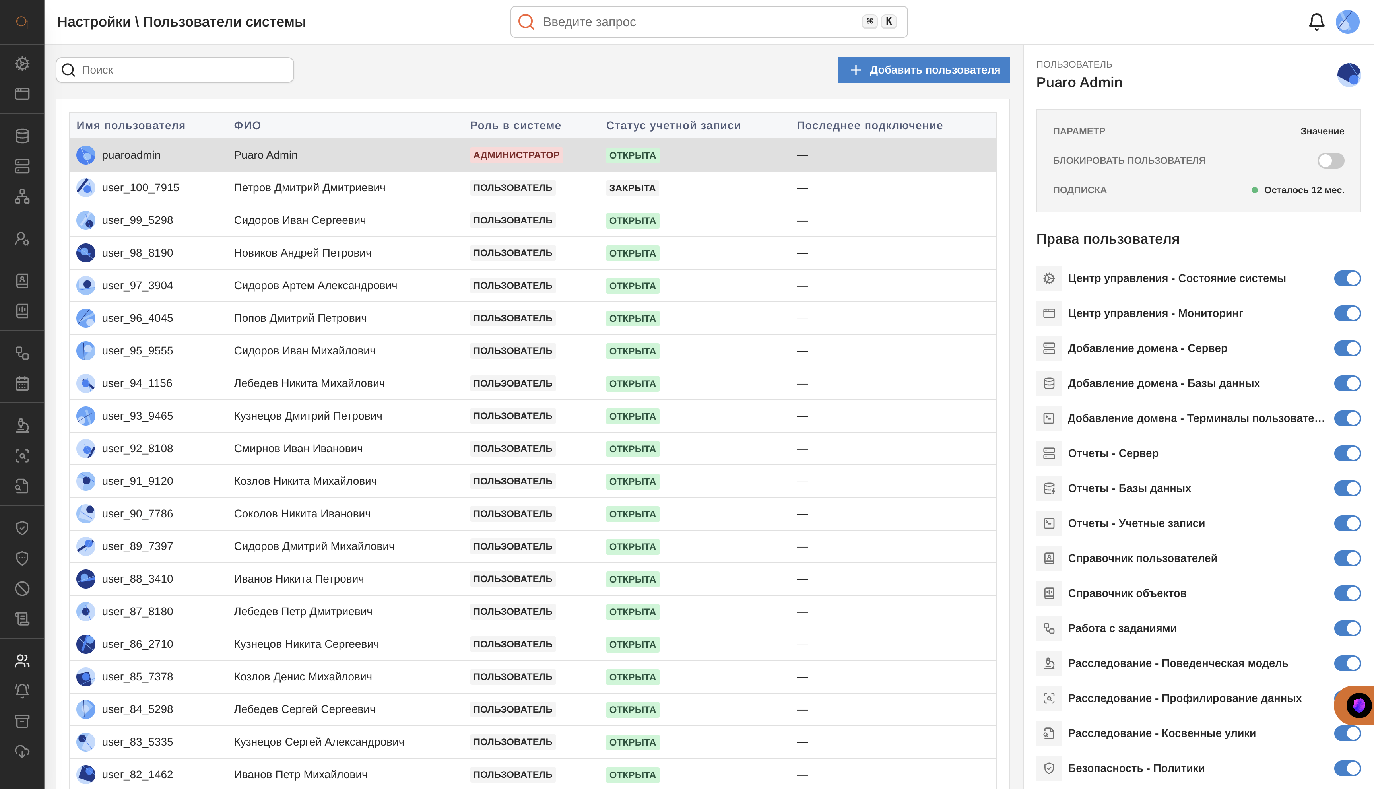This screenshot has width=1374, height=789.
Task: Click the notification bell icon
Action: point(1316,22)
